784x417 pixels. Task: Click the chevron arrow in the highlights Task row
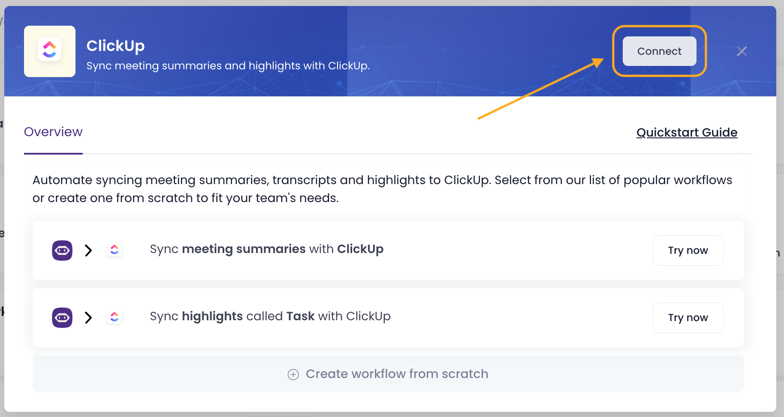pos(88,318)
